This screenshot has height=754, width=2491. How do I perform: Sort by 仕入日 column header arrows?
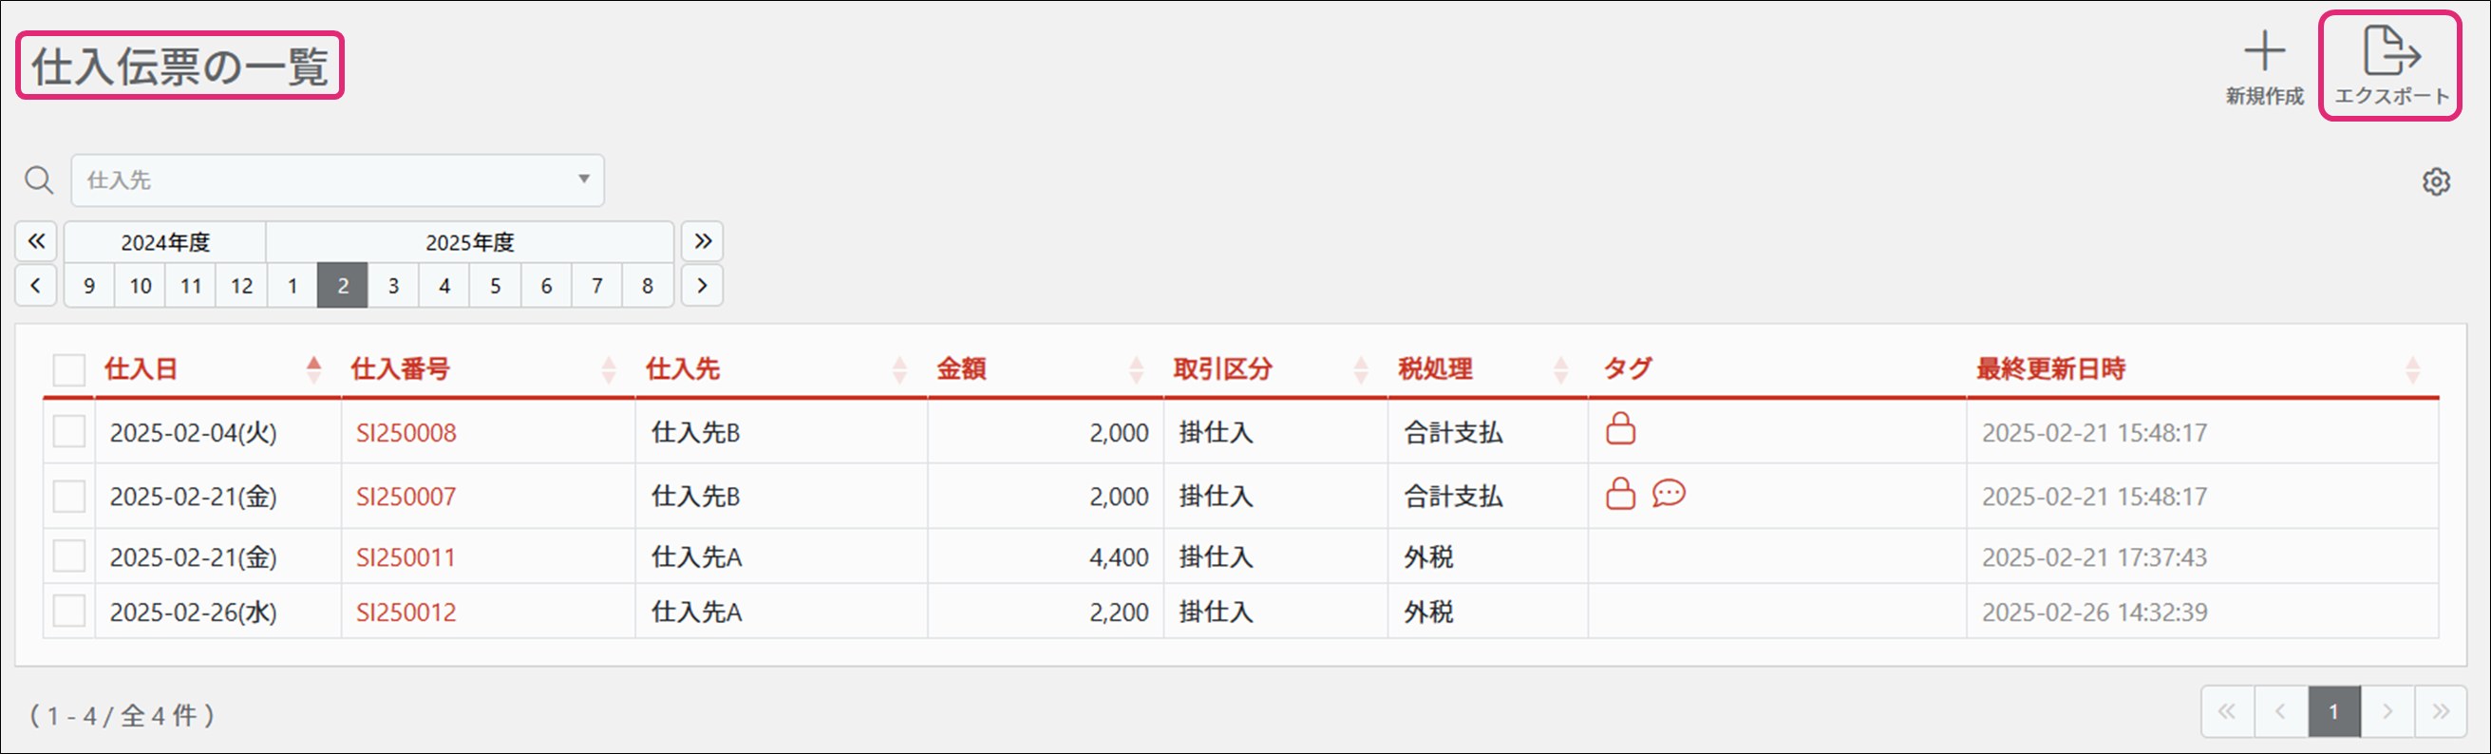(x=313, y=369)
